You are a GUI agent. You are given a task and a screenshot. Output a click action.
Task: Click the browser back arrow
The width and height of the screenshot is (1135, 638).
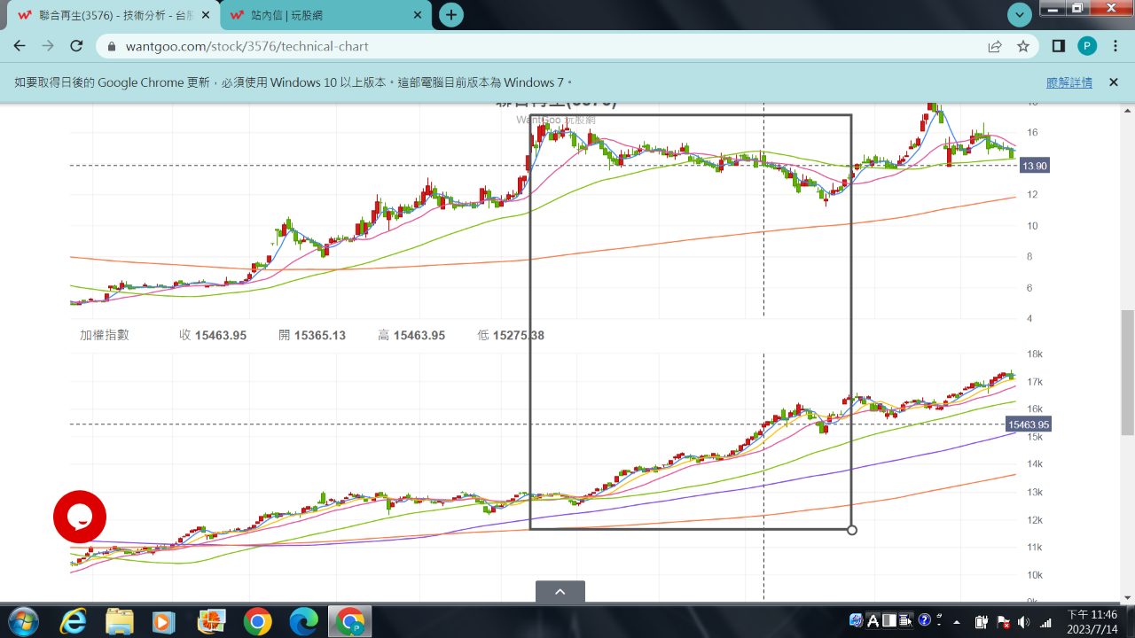(20, 46)
